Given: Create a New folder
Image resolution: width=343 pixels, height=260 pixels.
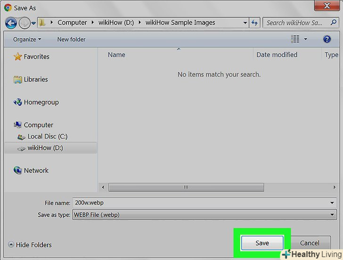Looking at the screenshot, I should pyautogui.click(x=71, y=40).
